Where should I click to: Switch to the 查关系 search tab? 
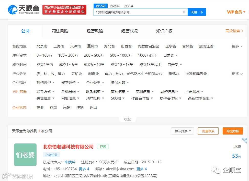point(129,6)
